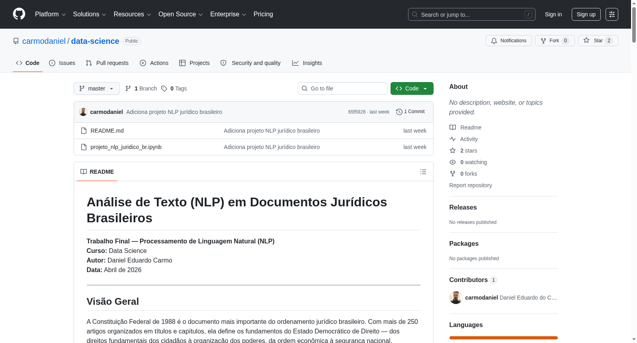The height and width of the screenshot is (343, 637).
Task: Open the GitHub homepage logo
Action: 19,14
